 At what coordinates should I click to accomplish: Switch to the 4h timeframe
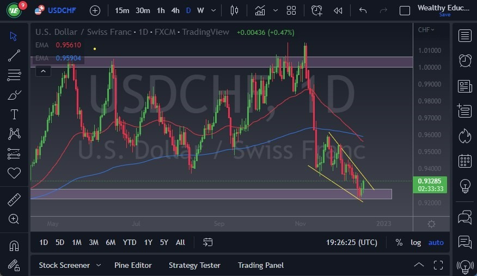pyautogui.click(x=175, y=11)
